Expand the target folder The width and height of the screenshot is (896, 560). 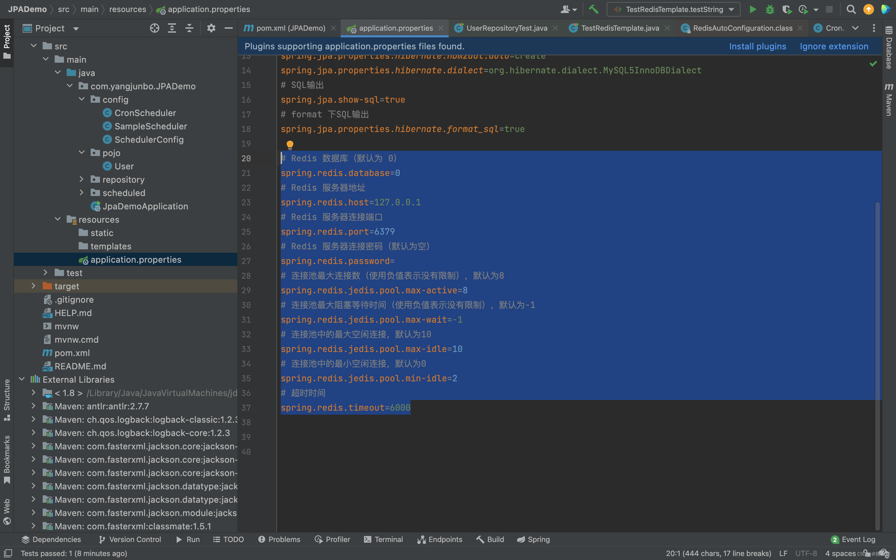34,286
